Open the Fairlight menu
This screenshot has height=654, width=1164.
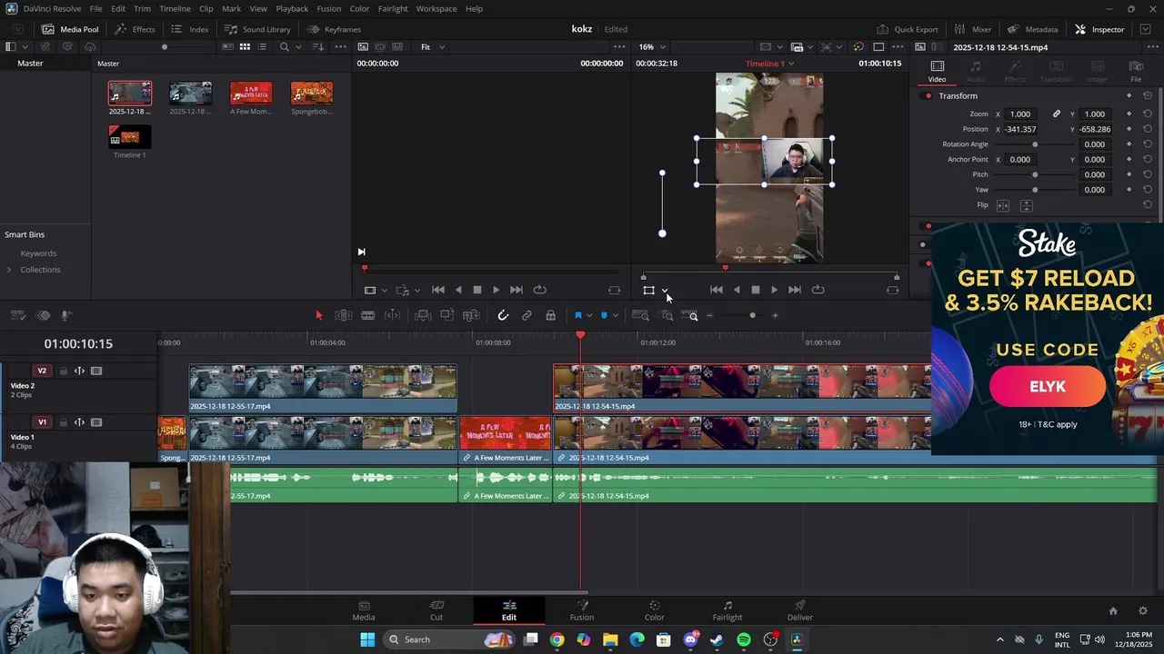pos(393,8)
